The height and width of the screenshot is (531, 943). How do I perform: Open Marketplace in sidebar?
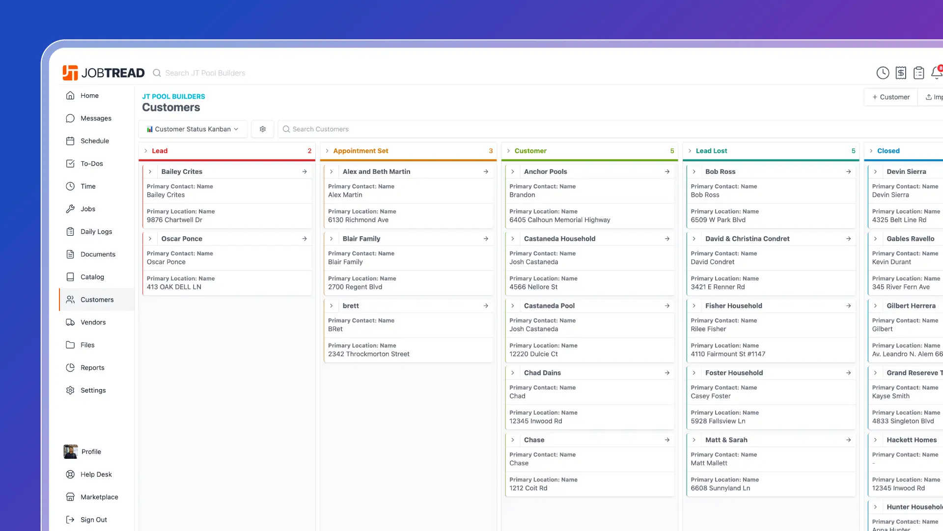97,497
